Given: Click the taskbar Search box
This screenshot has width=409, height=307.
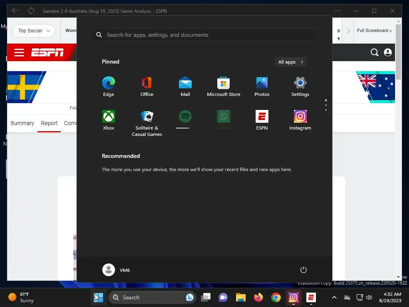Looking at the screenshot, I should click(152, 297).
